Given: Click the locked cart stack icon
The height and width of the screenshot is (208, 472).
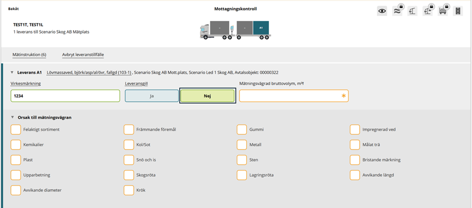Looking at the screenshot, I should [x=443, y=11].
